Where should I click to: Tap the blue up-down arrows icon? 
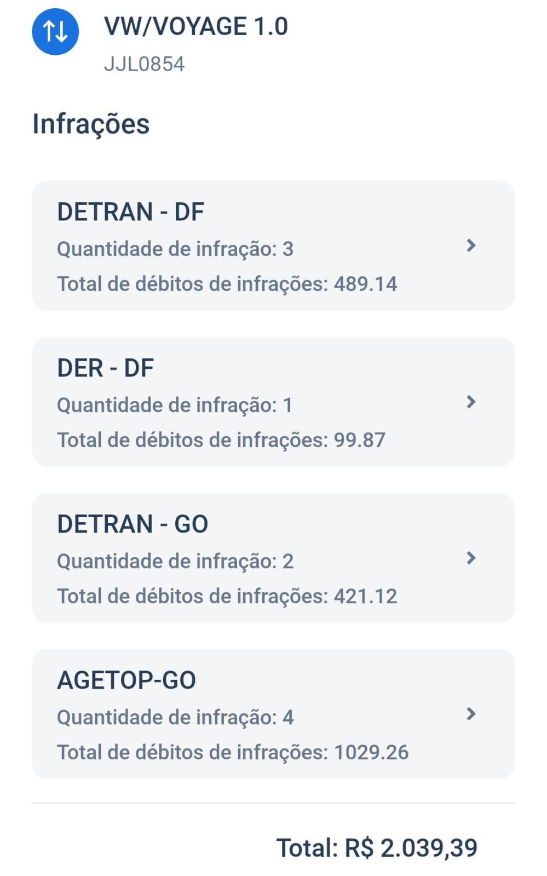click(55, 31)
